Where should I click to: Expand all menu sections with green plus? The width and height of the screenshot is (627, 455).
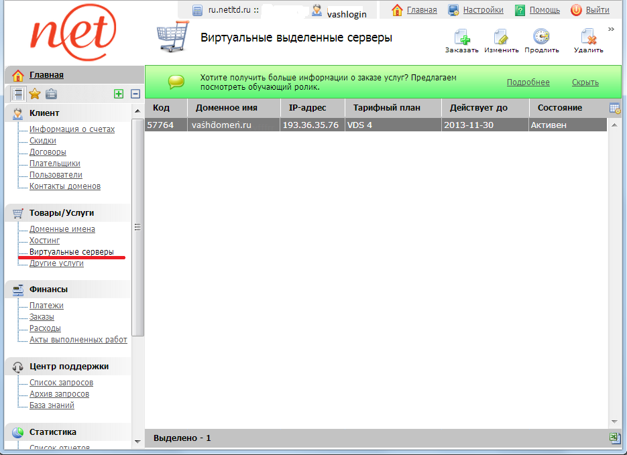[x=119, y=94]
